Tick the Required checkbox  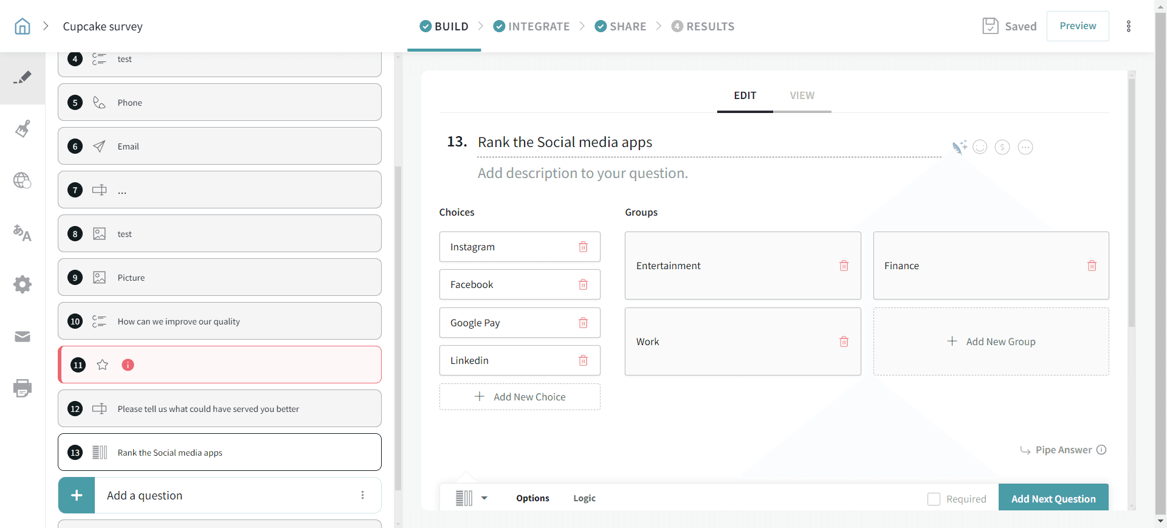tap(934, 499)
